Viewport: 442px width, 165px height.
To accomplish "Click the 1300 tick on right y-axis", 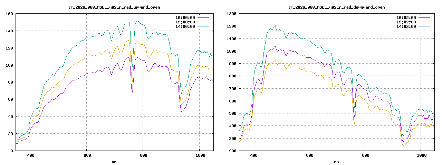I will click(x=231, y=14).
